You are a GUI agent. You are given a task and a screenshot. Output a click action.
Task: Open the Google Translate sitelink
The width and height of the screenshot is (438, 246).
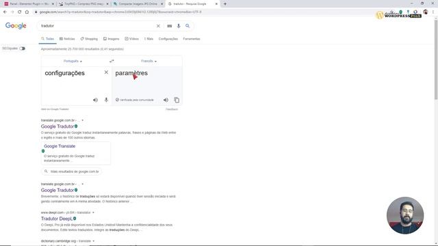pos(60,146)
